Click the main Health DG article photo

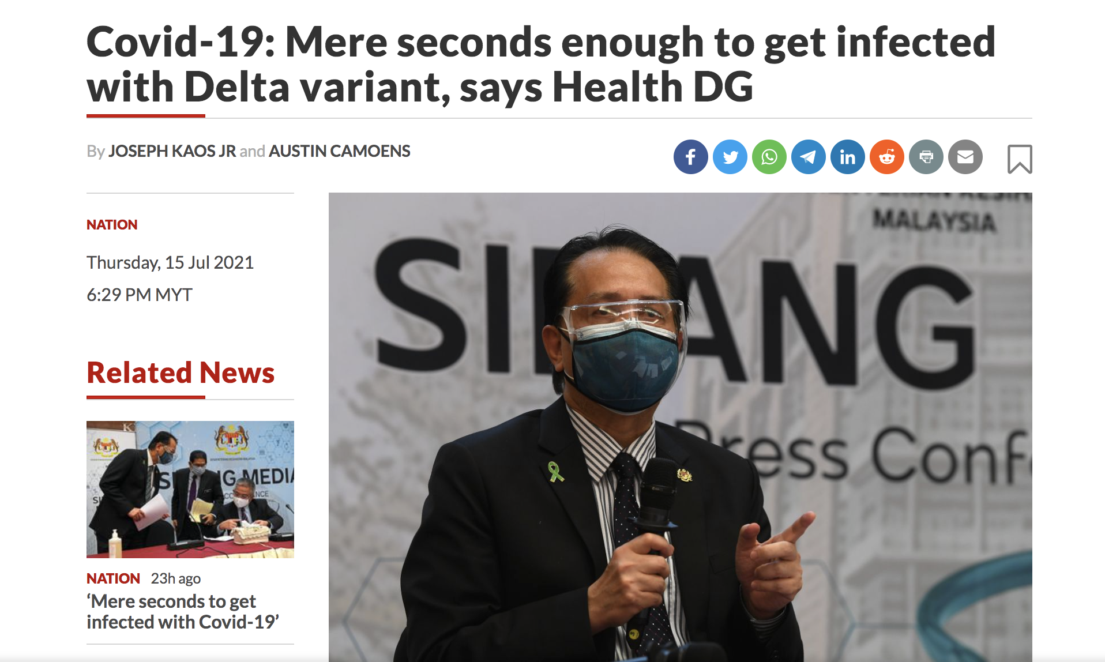[x=680, y=427]
